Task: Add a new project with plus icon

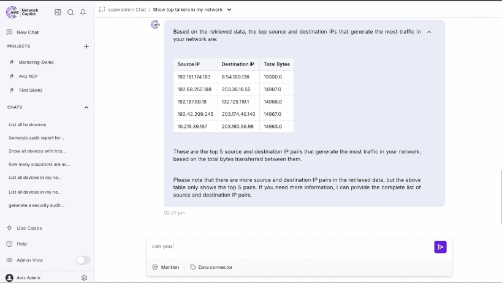Action: click(86, 47)
